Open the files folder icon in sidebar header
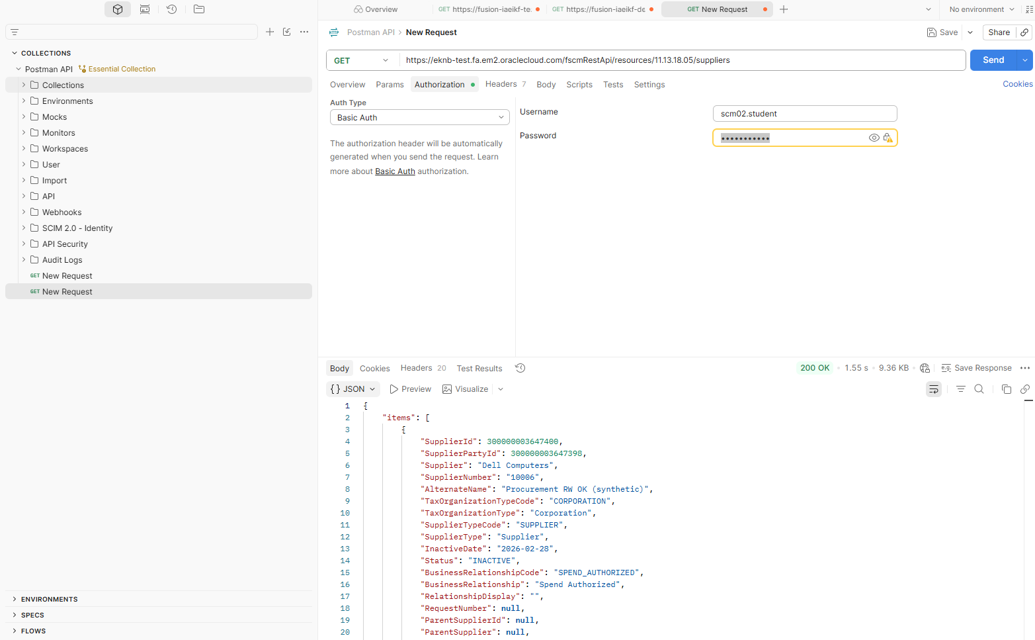1035x640 pixels. 199,9
